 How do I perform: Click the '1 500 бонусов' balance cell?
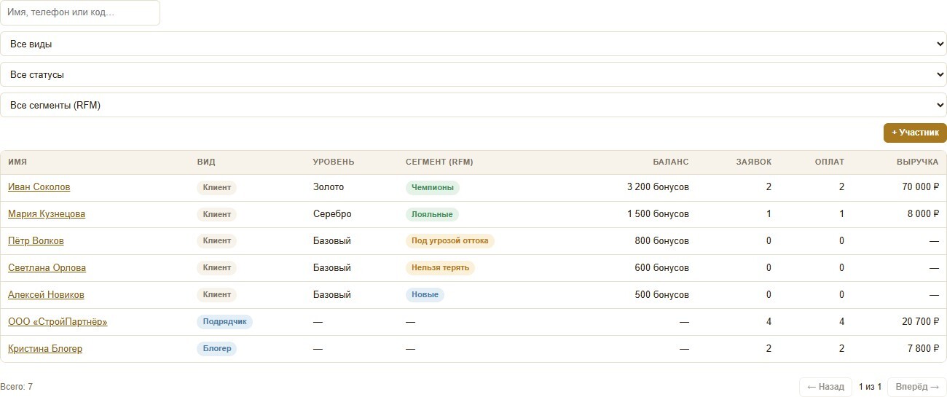(658, 214)
